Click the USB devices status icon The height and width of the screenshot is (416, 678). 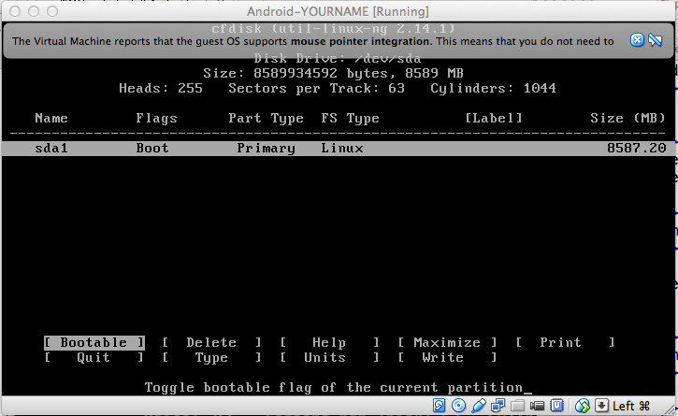point(479,406)
